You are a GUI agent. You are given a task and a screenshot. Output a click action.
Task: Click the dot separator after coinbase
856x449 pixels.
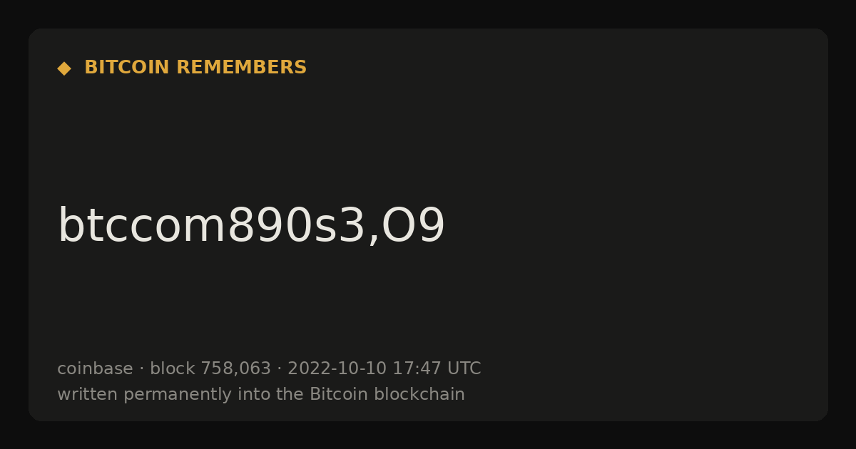(x=141, y=369)
